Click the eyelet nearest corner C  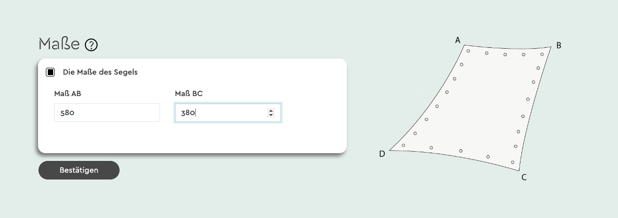click(512, 162)
